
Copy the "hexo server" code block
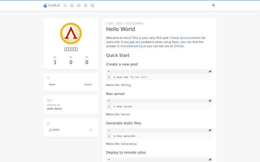(210, 101)
